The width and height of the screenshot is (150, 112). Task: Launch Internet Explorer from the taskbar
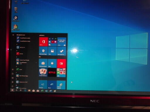(55, 91)
